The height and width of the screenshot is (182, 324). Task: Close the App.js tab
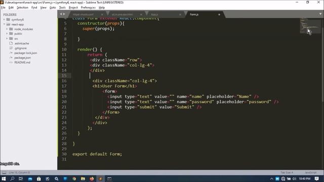tap(180, 15)
